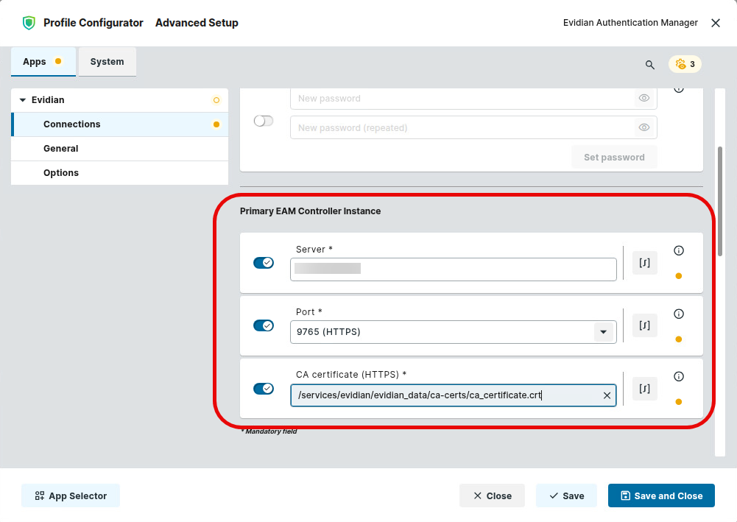Screen dimensions: 737x522
Task: Click the Port row modified indicator dot
Action: [678, 339]
